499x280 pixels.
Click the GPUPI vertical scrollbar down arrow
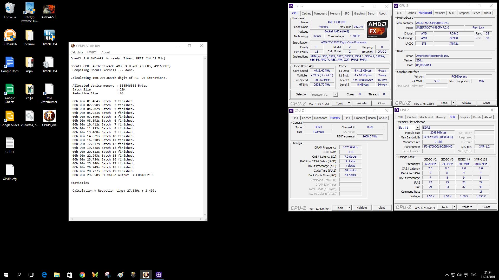205,215
